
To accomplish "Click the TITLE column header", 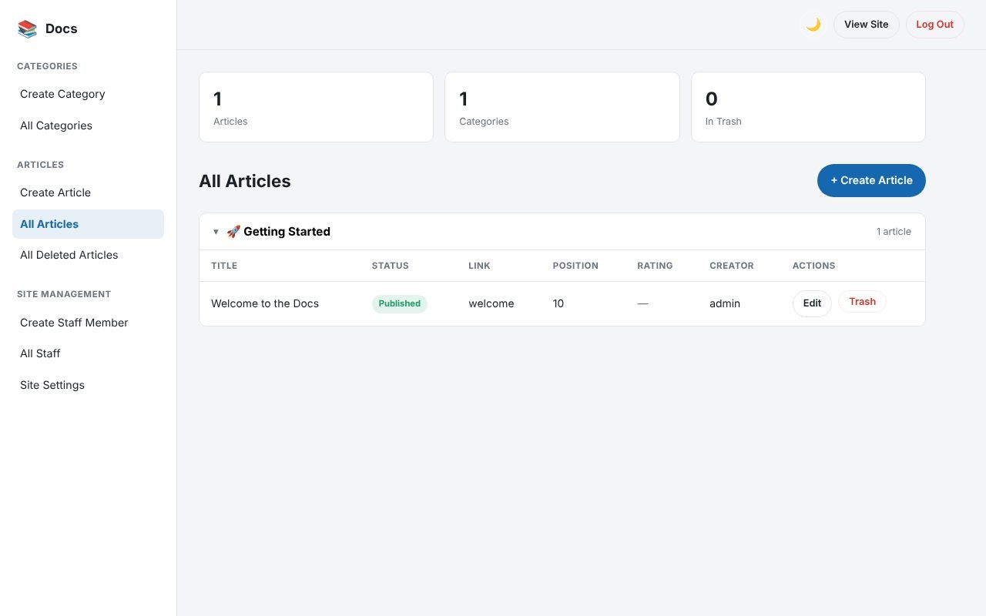I will point(224,266).
